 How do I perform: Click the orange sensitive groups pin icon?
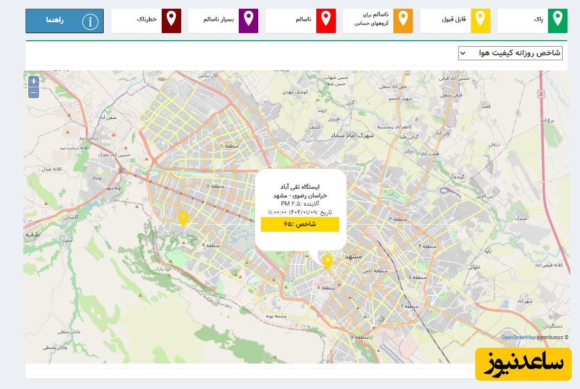tap(403, 21)
